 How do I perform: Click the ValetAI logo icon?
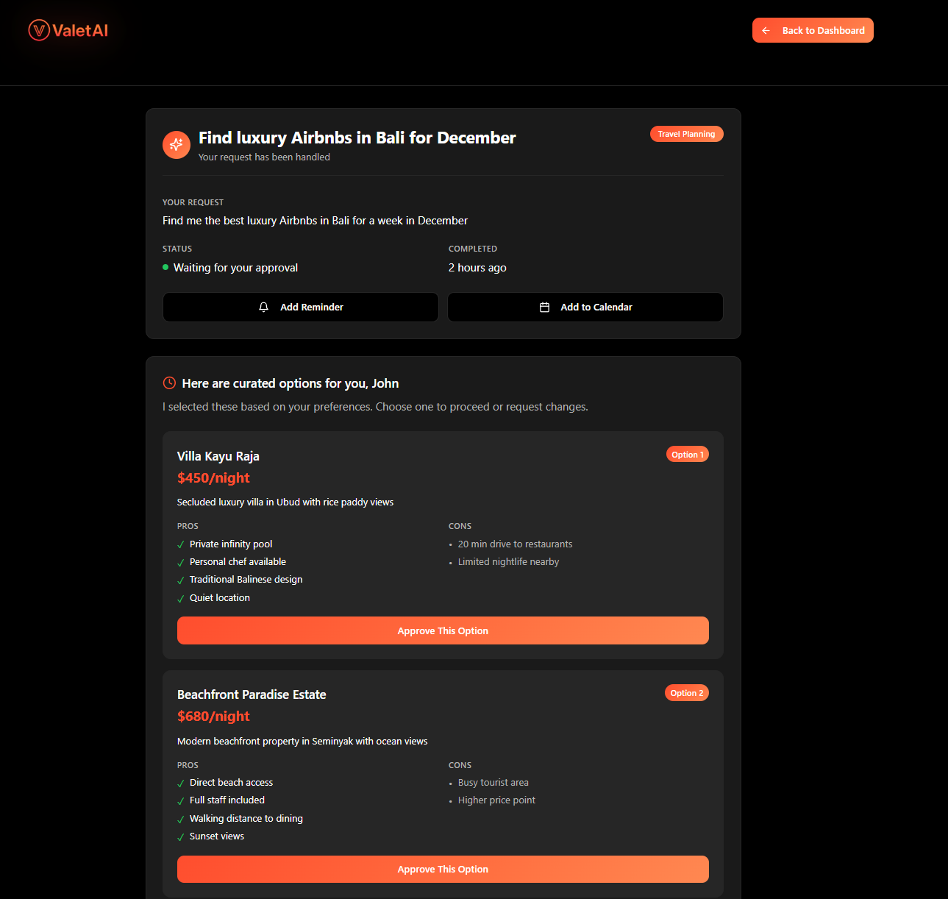(x=38, y=30)
